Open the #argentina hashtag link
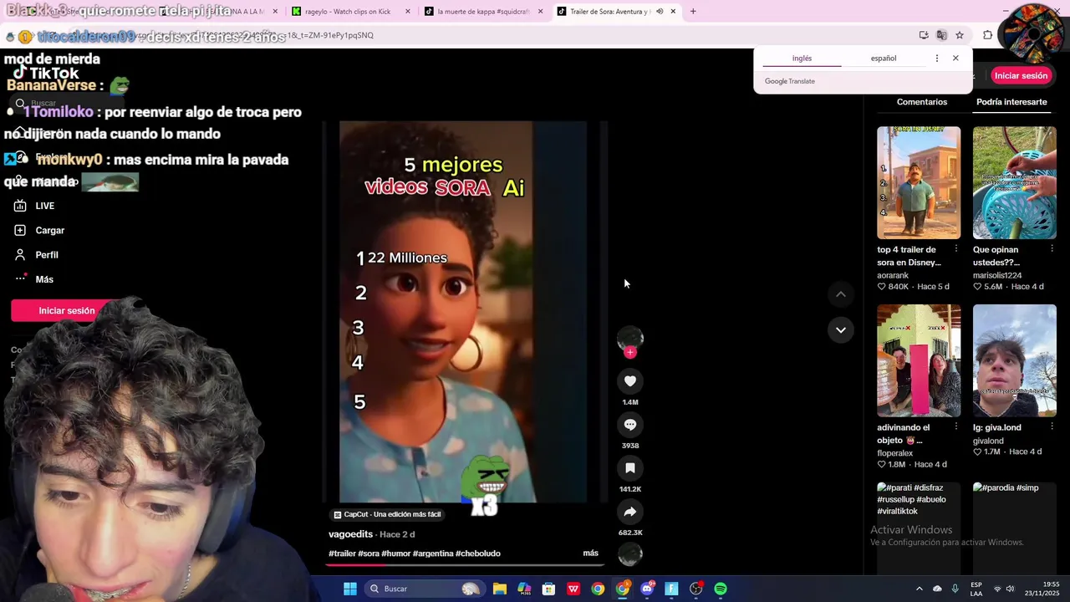1070x602 pixels. [x=432, y=554]
